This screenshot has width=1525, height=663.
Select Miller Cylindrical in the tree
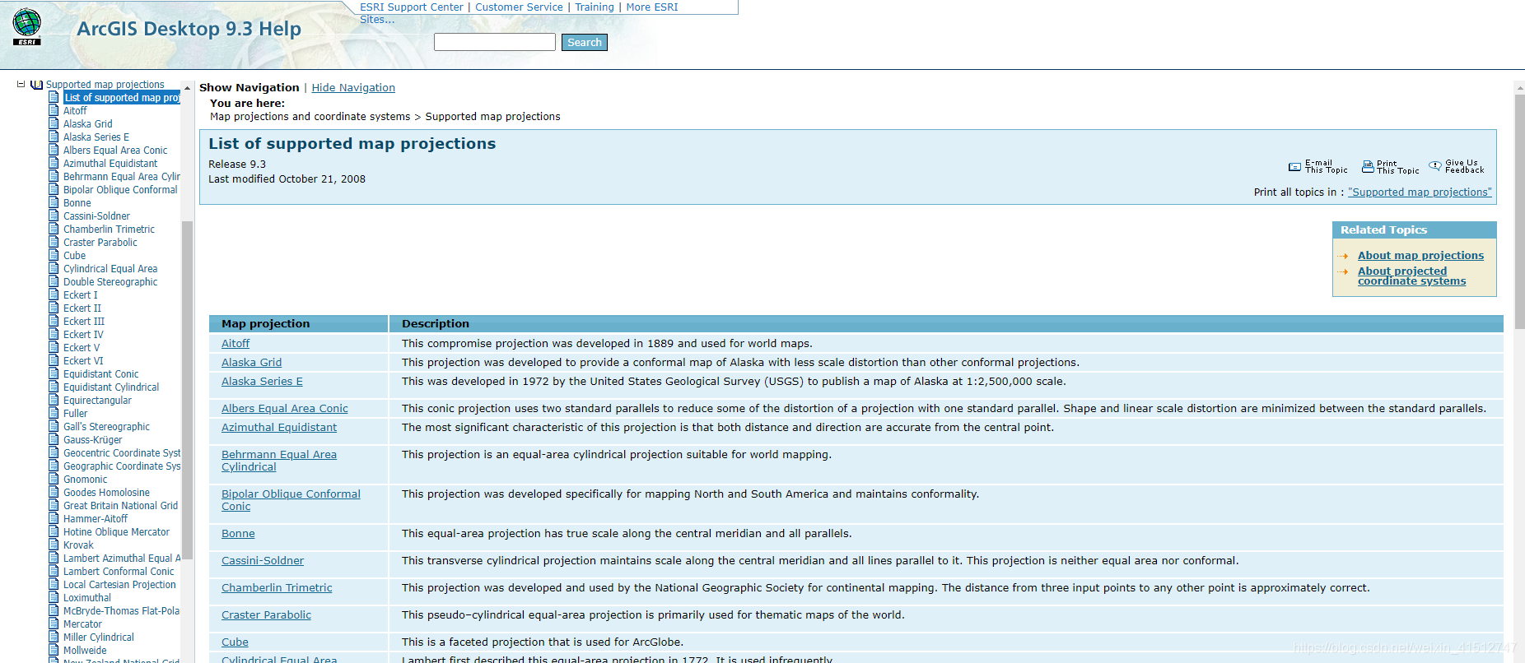(x=99, y=637)
